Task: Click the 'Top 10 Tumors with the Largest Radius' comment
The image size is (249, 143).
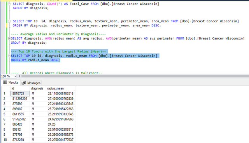Action: [58, 52]
